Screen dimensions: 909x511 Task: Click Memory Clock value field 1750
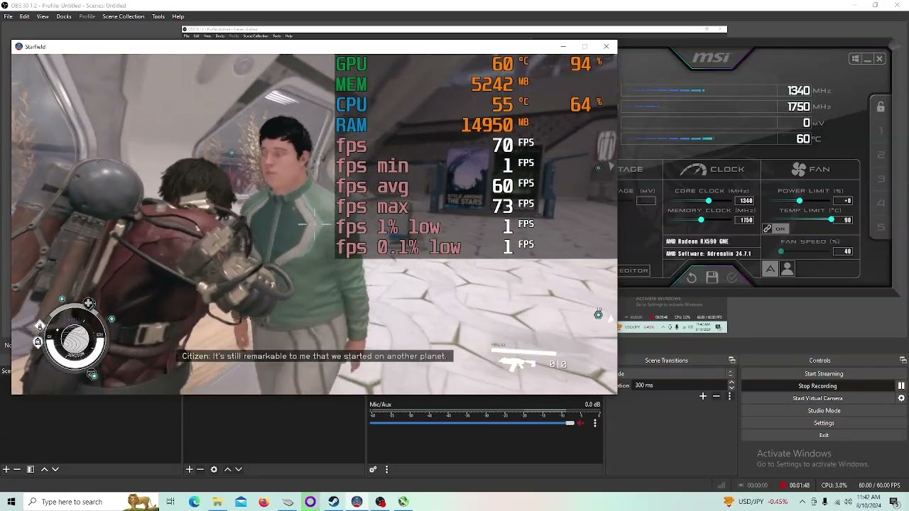pyautogui.click(x=746, y=220)
